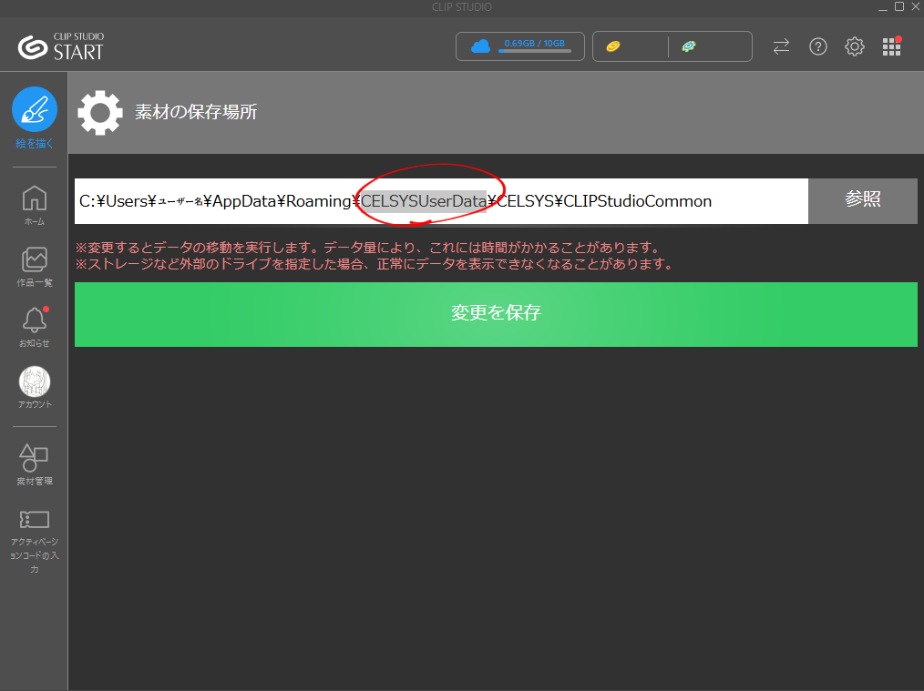The image size is (924, 691).
Task: Check お知らせ notifications bell
Action: click(35, 327)
